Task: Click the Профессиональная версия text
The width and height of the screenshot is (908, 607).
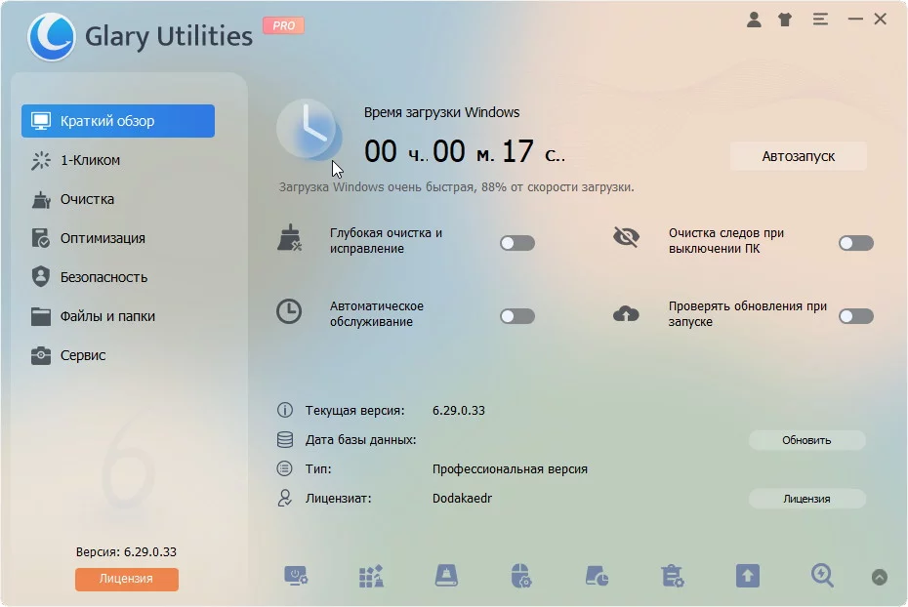Action: pos(510,469)
